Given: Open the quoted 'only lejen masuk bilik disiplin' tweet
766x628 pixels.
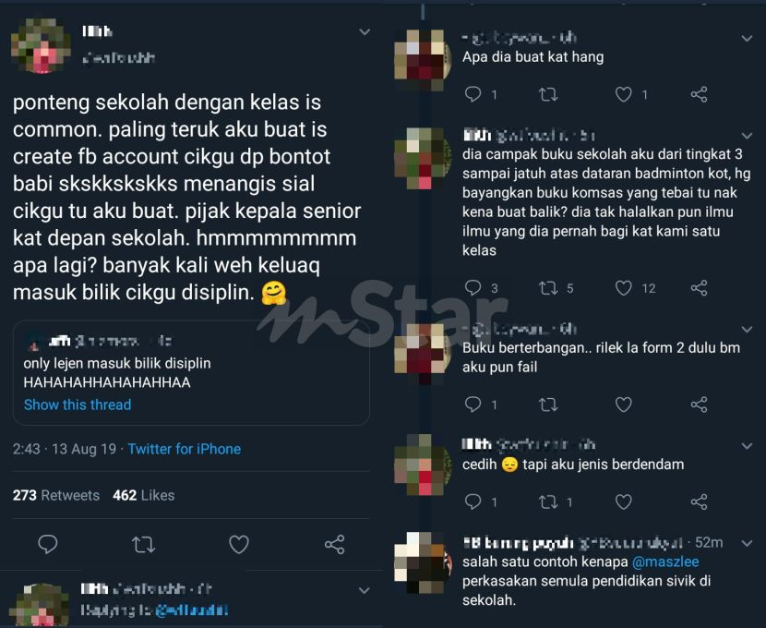Looking at the screenshot, I should click(x=191, y=372).
